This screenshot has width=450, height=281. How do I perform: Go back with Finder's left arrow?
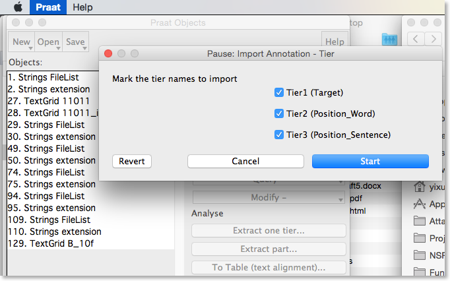[x=415, y=39]
